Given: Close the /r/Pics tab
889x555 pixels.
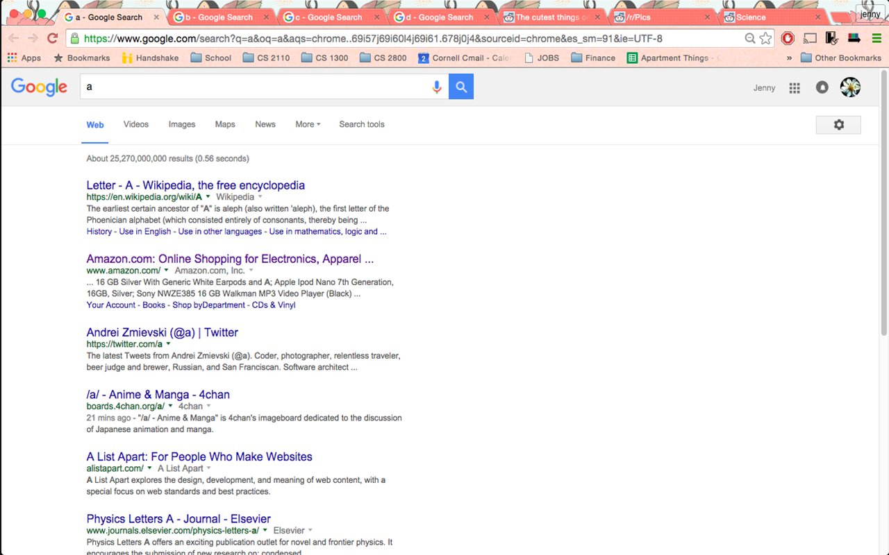Looking at the screenshot, I should pyautogui.click(x=707, y=17).
